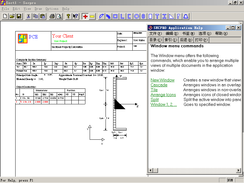Follow the Tile help link
The width and height of the screenshot is (244, 183).
(x=154, y=90)
